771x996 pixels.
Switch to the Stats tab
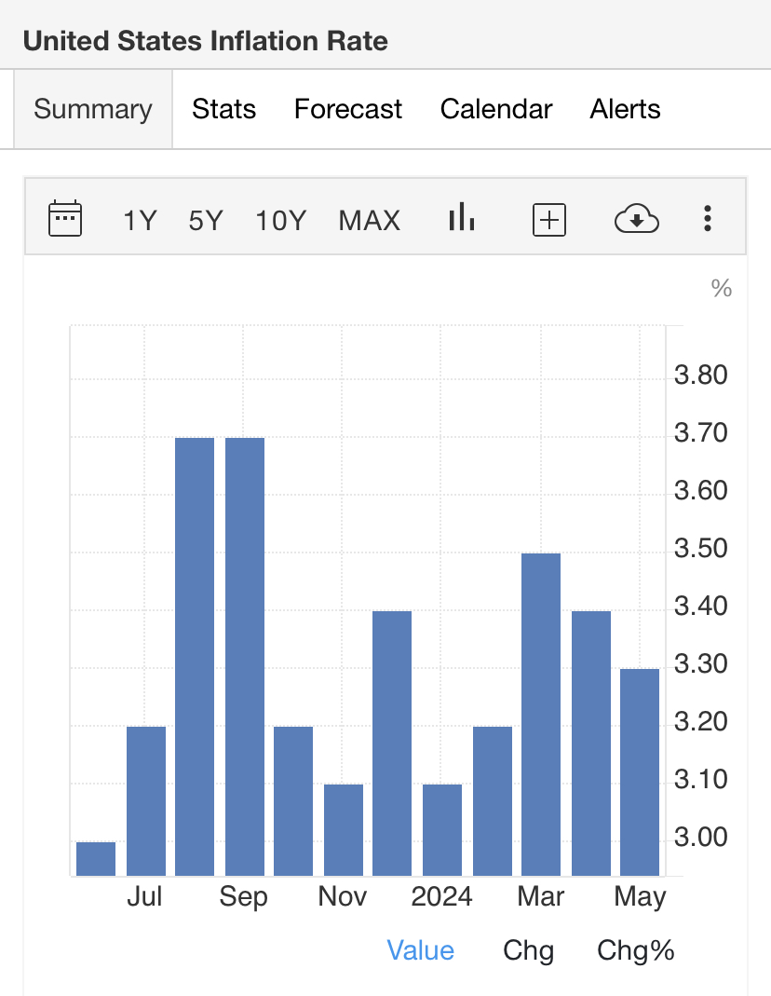[224, 109]
